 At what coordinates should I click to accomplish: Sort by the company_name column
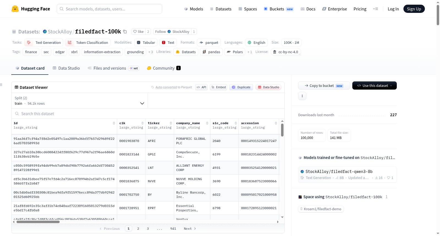pyautogui.click(x=207, y=123)
